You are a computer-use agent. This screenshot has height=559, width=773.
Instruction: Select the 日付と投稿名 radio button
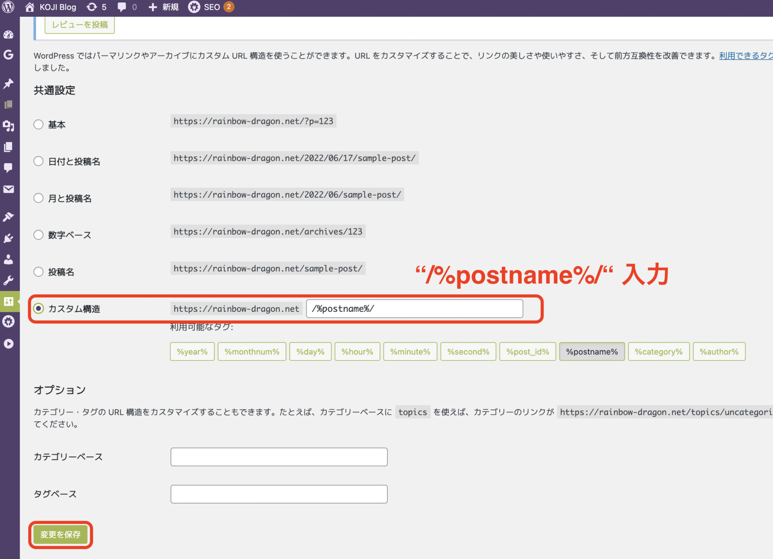pyautogui.click(x=38, y=161)
